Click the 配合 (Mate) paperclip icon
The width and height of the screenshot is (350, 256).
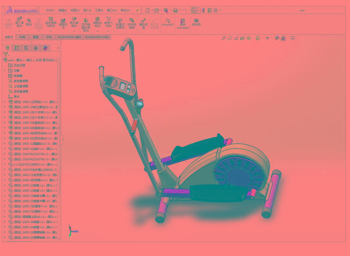(x=29, y=22)
